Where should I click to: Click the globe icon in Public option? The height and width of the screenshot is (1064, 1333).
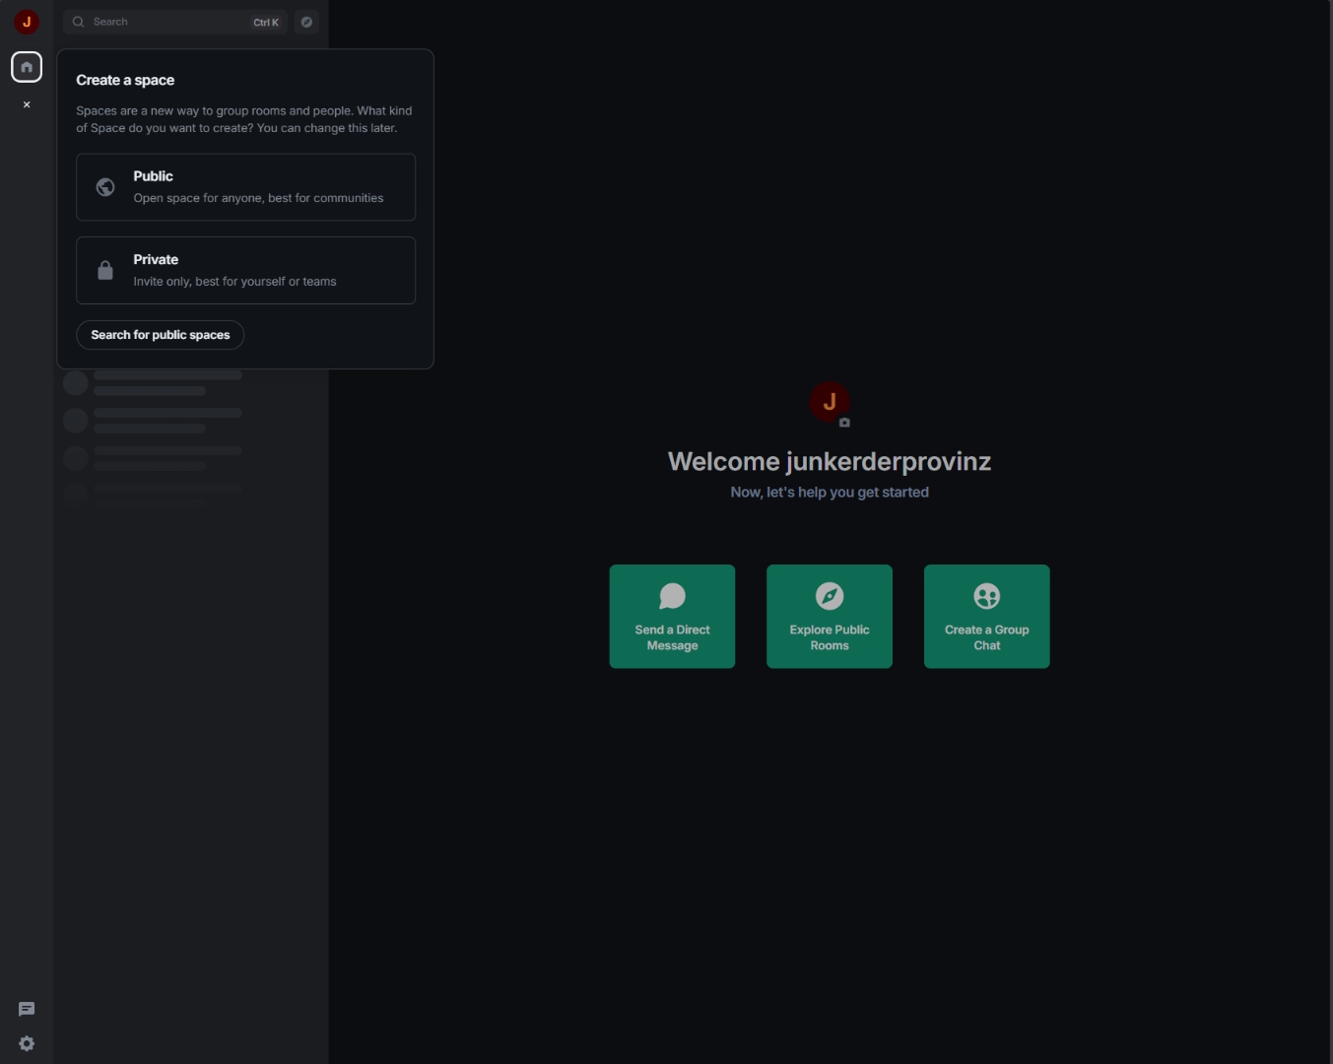pyautogui.click(x=105, y=187)
